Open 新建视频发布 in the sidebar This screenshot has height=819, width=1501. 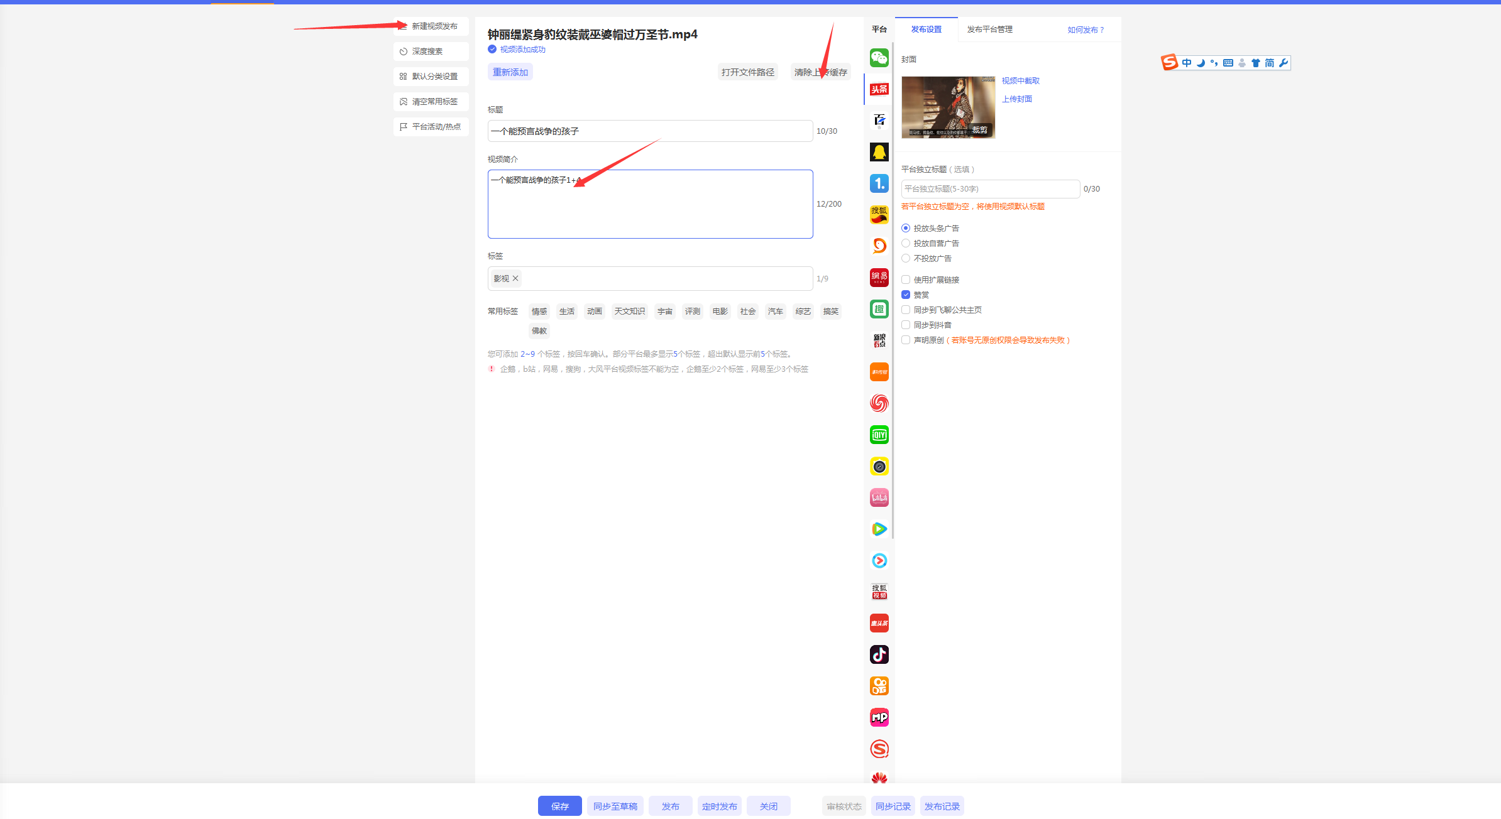[434, 26]
